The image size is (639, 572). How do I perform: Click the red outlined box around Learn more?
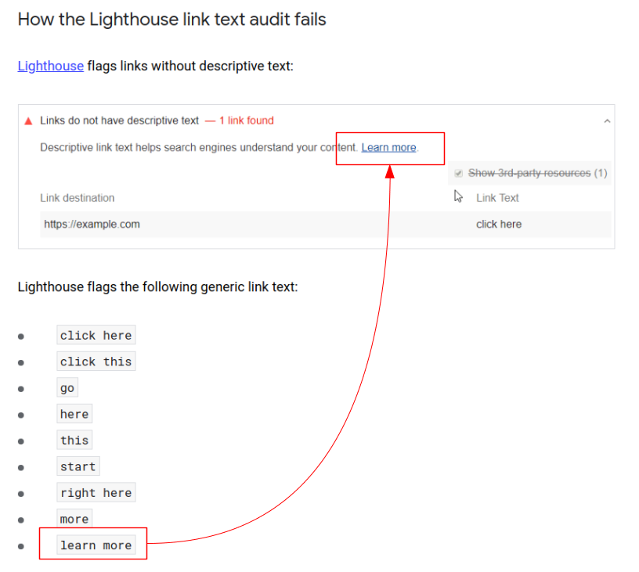[x=390, y=148]
